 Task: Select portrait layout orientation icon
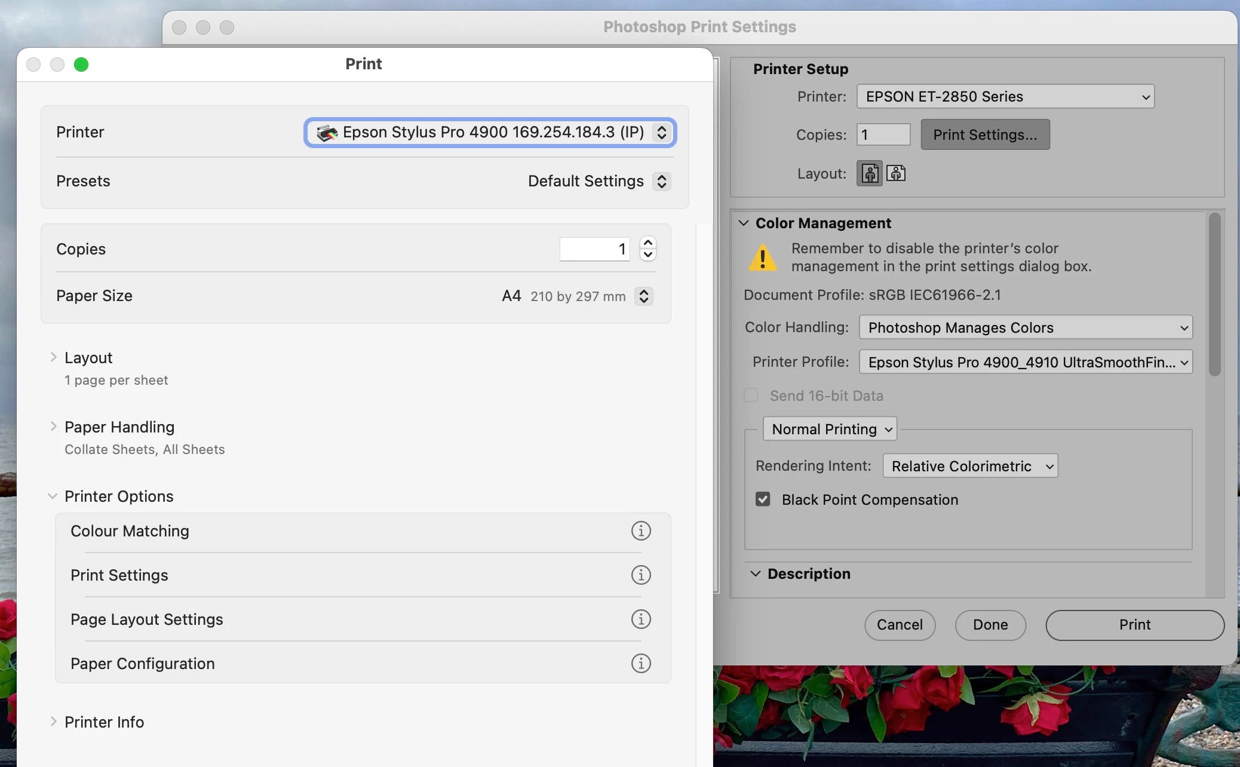[x=870, y=174]
